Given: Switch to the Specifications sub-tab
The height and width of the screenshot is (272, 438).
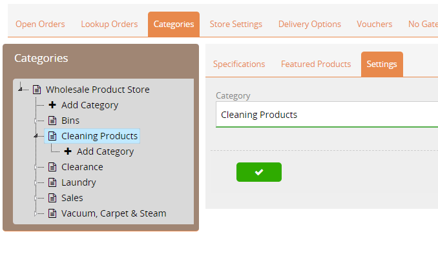Looking at the screenshot, I should [x=239, y=64].
